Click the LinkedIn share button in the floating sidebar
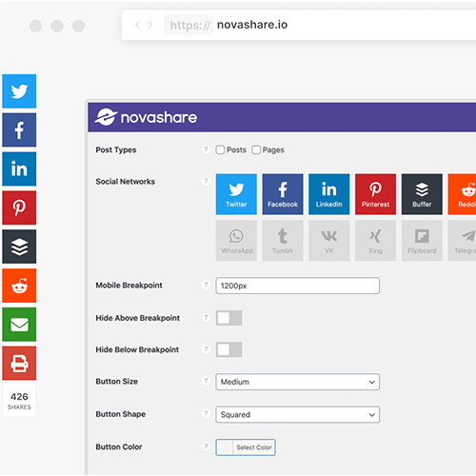 (x=19, y=169)
